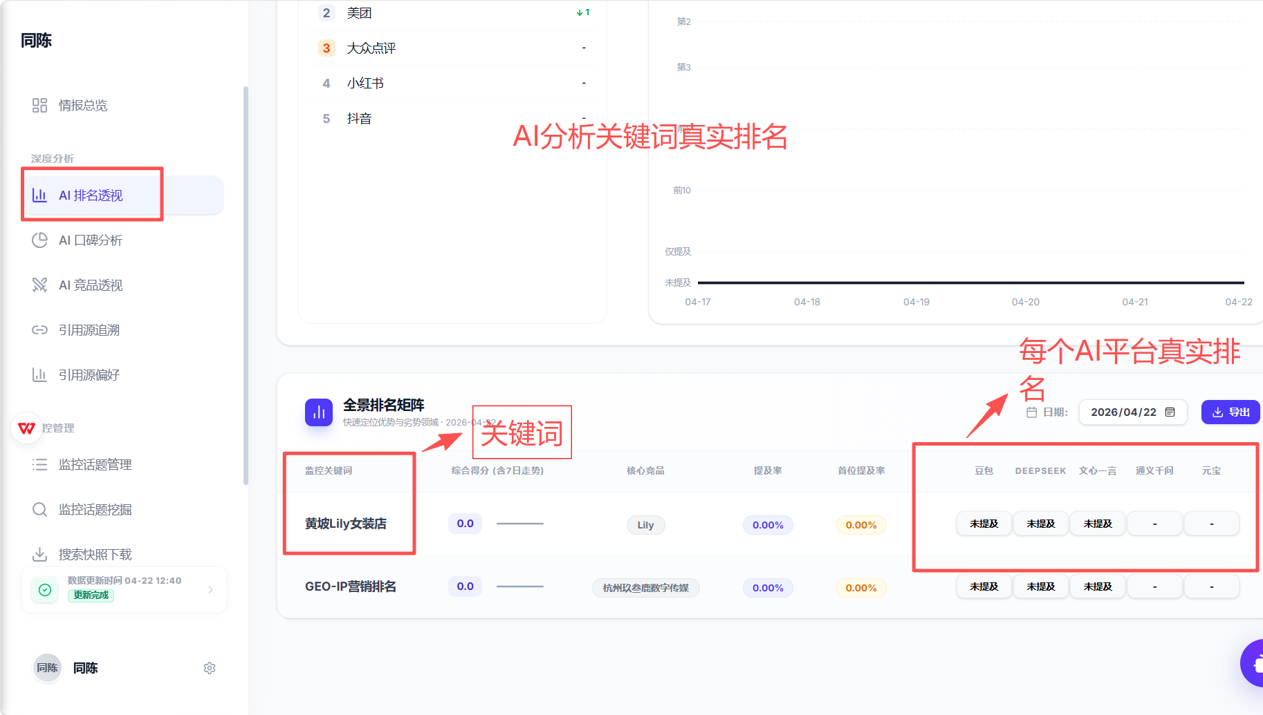Click the 综合得分 column header
The image size is (1263, 715).
[497, 470]
